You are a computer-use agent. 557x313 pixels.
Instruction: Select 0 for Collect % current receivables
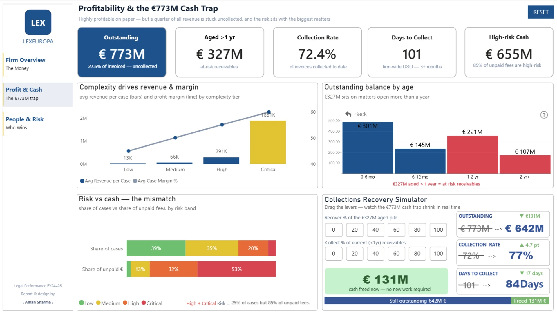click(334, 254)
